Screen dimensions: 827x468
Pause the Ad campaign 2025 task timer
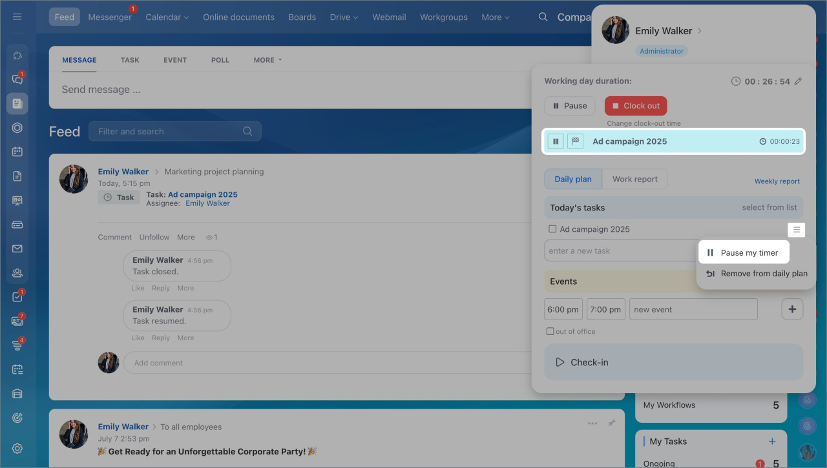click(x=556, y=141)
